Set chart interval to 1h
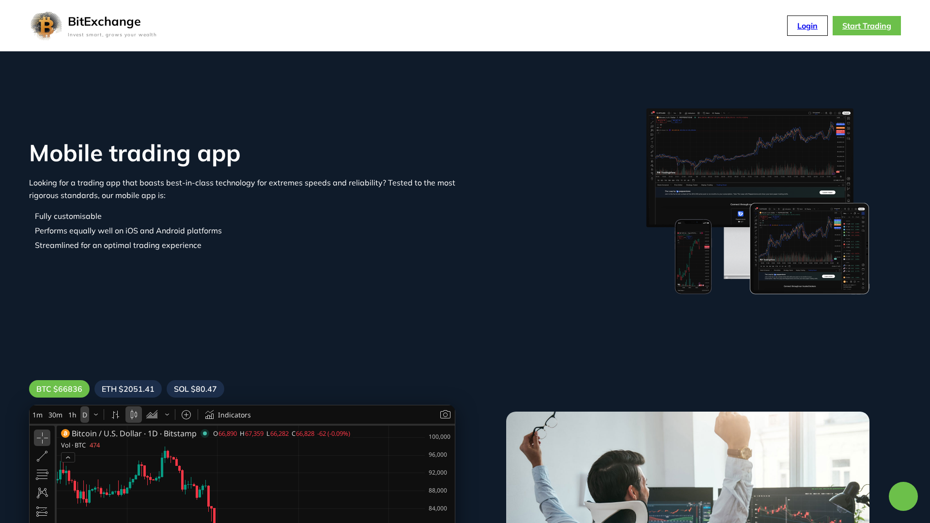Viewport: 930px width, 523px height. click(72, 415)
